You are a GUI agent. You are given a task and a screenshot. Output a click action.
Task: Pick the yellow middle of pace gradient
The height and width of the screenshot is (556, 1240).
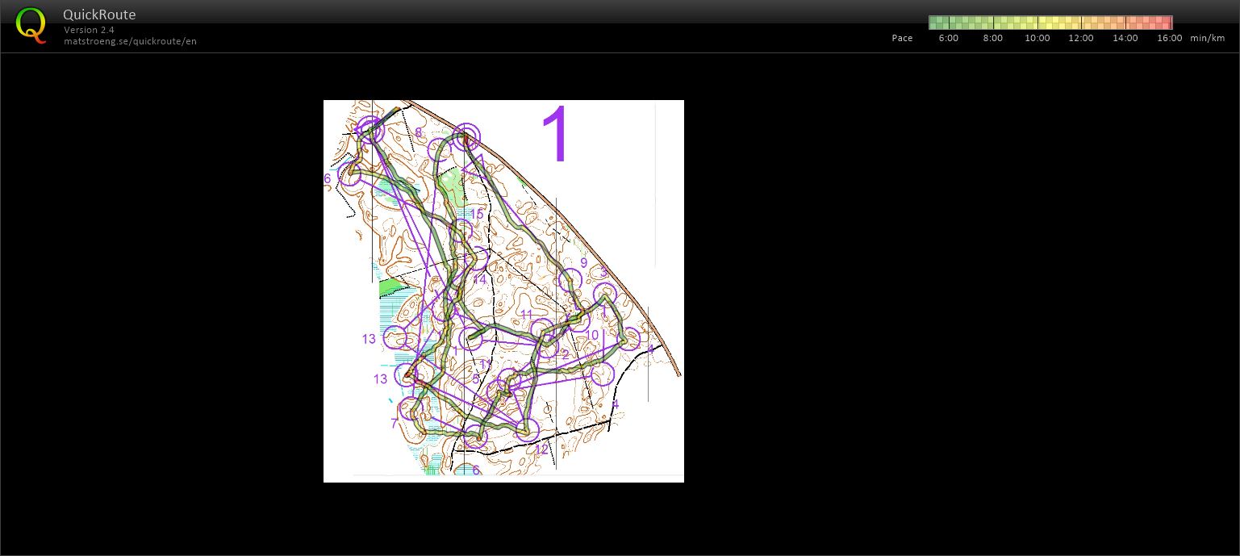(1049, 23)
